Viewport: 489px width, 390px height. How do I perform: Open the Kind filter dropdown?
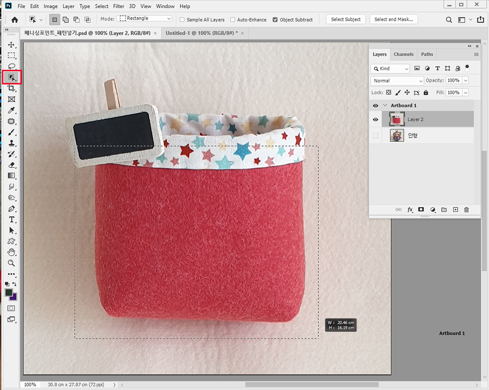390,68
